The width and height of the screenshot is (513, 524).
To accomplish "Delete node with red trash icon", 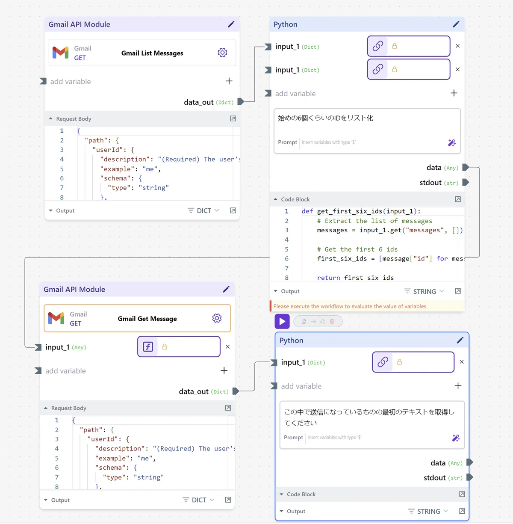I will coord(332,321).
